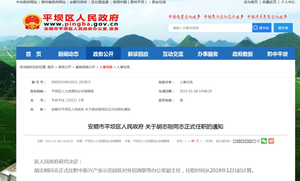Open the 贵州省政府网站 top link
The width and height of the screenshot is (300, 181).
(53, 2)
